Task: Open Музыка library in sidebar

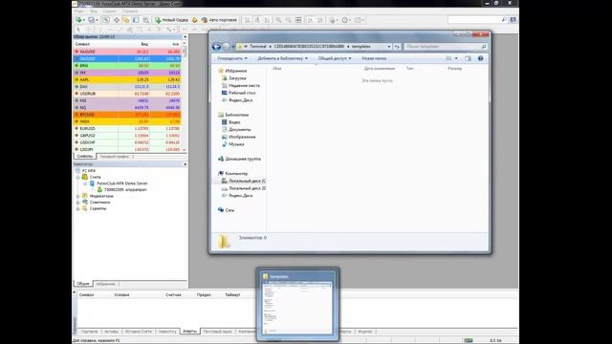Action: (x=236, y=144)
